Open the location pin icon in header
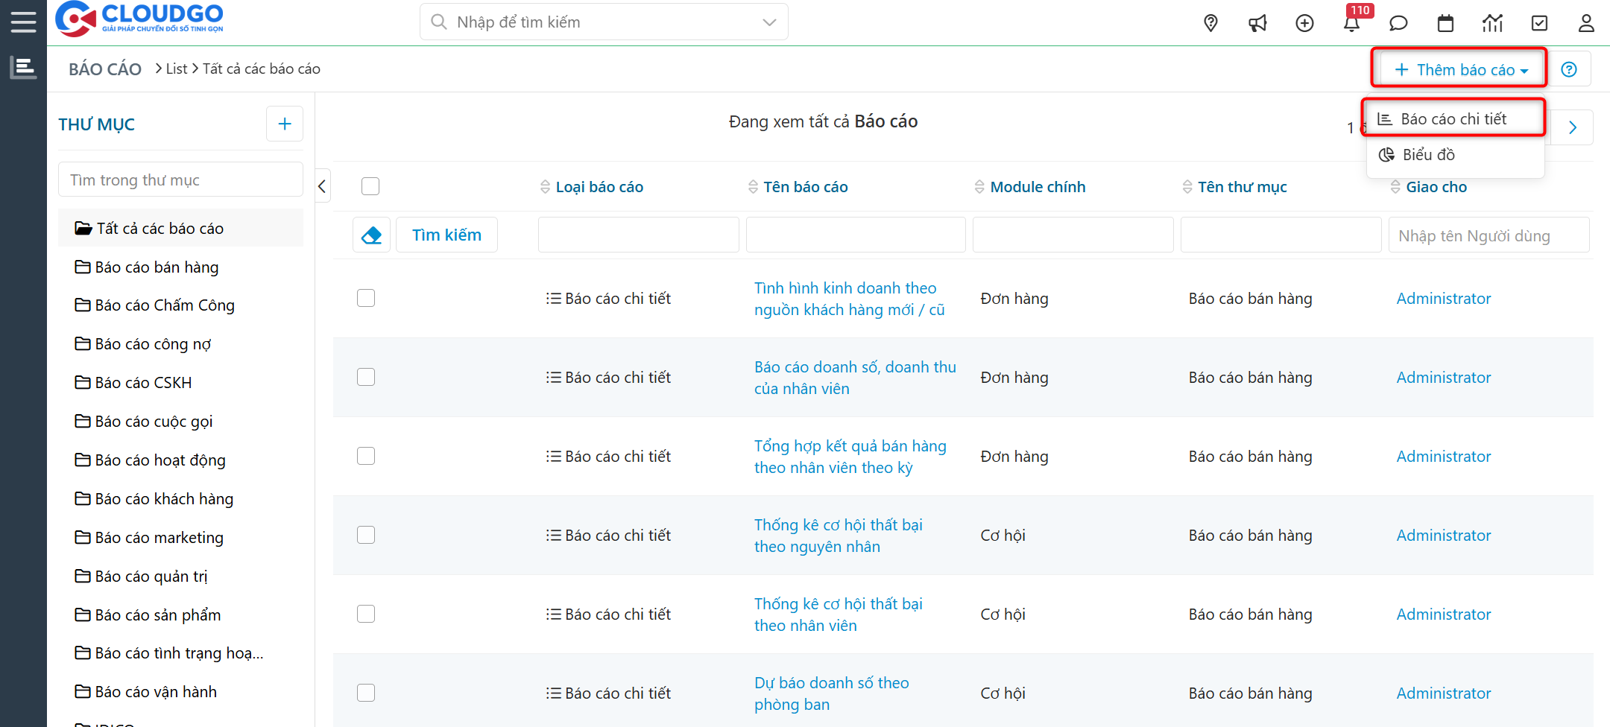The width and height of the screenshot is (1610, 727). [x=1210, y=23]
